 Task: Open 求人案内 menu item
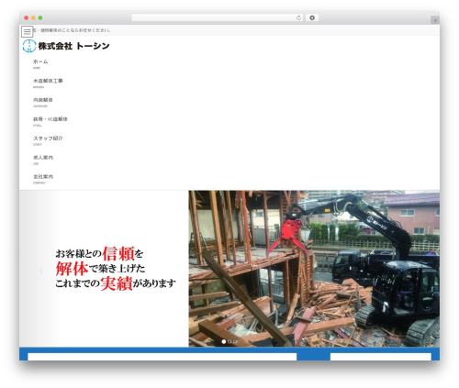pos(43,160)
